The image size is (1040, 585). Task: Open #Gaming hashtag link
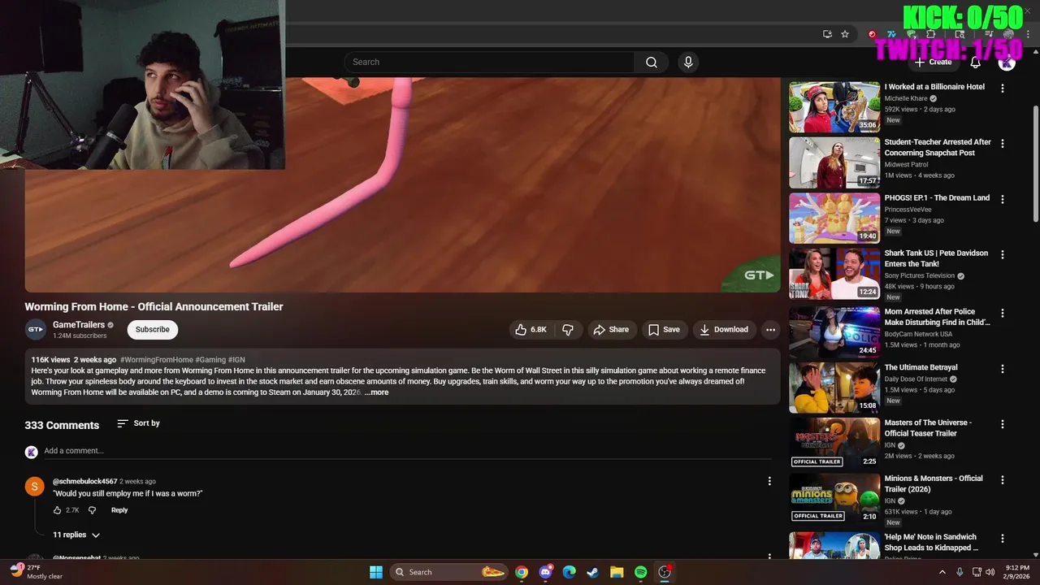[210, 359]
